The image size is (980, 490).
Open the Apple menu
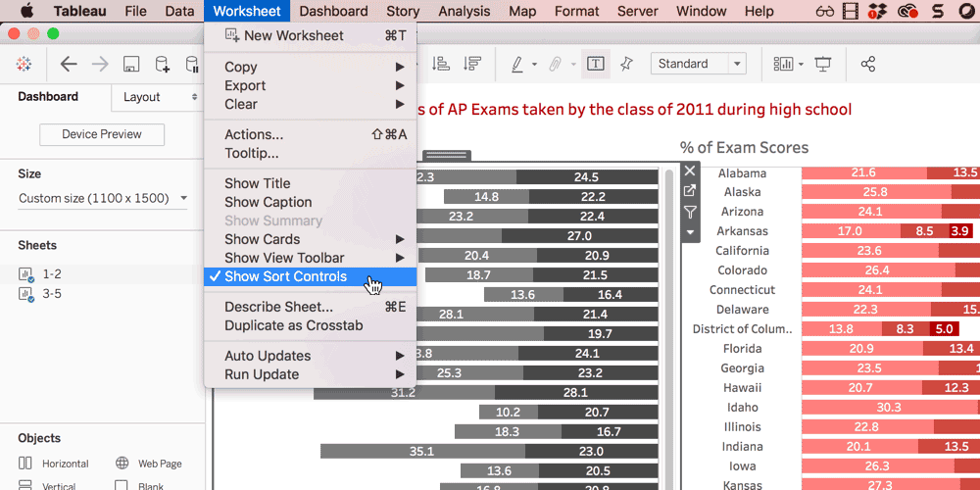click(x=27, y=11)
